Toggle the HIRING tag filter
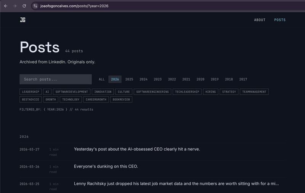The width and height of the screenshot is (305, 193). point(210,92)
